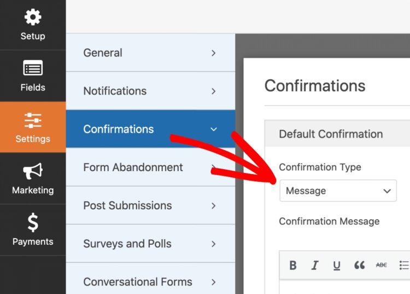Viewport: 410px width, 294px height.
Task: Apply underline formatting in editor
Action: pos(337,266)
